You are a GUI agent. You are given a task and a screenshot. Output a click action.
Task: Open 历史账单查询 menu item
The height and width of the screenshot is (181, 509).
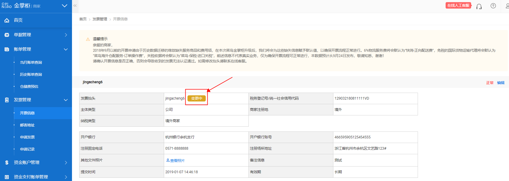31,74
